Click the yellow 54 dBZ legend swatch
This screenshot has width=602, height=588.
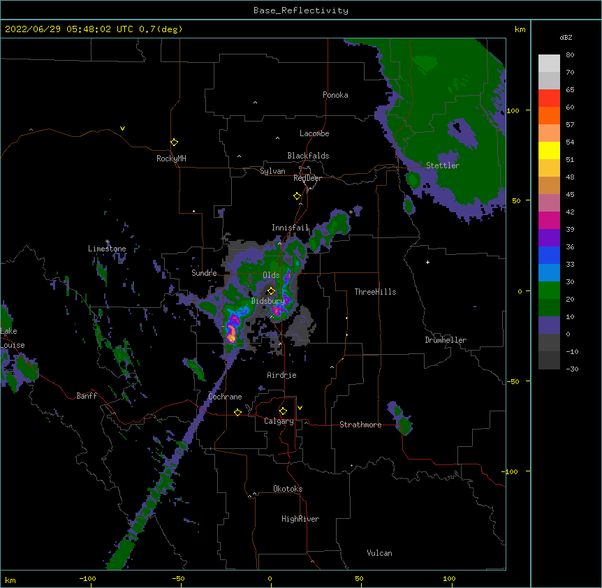(549, 150)
